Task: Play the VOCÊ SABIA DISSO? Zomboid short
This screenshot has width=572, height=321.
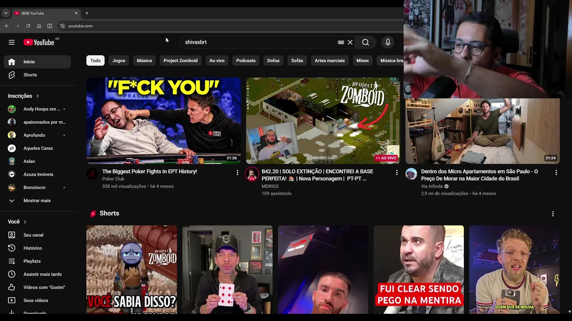Action: click(x=132, y=270)
